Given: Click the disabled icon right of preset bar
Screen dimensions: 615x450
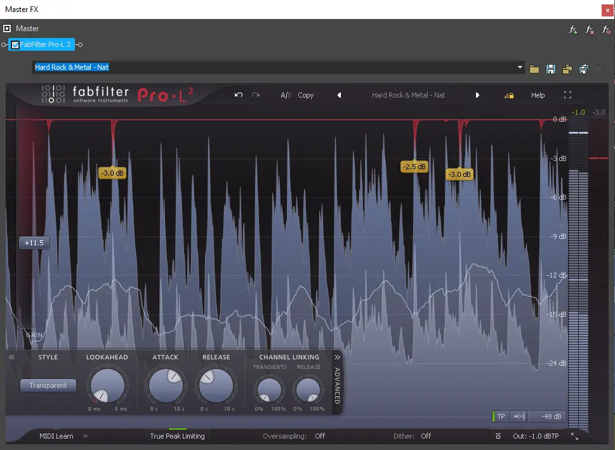Looking at the screenshot, I should click(600, 69).
